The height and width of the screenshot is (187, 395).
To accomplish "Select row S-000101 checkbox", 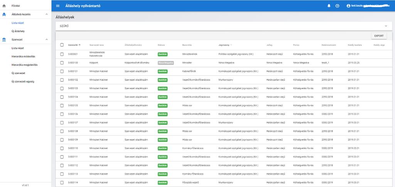I will [x=62, y=71].
